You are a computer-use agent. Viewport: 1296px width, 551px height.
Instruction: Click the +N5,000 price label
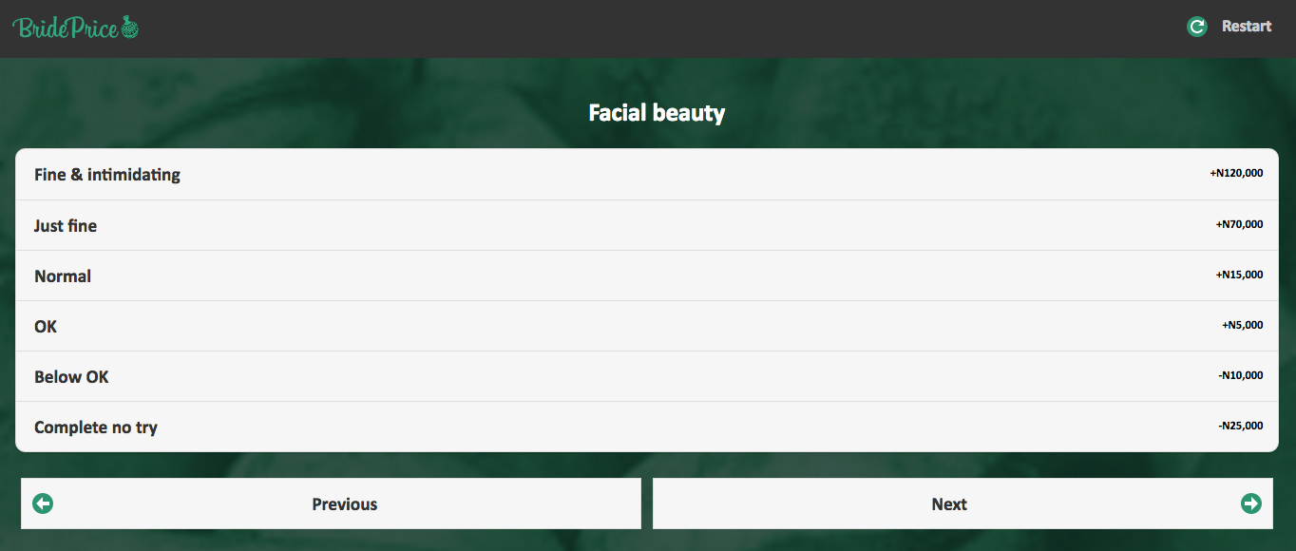click(x=1242, y=326)
